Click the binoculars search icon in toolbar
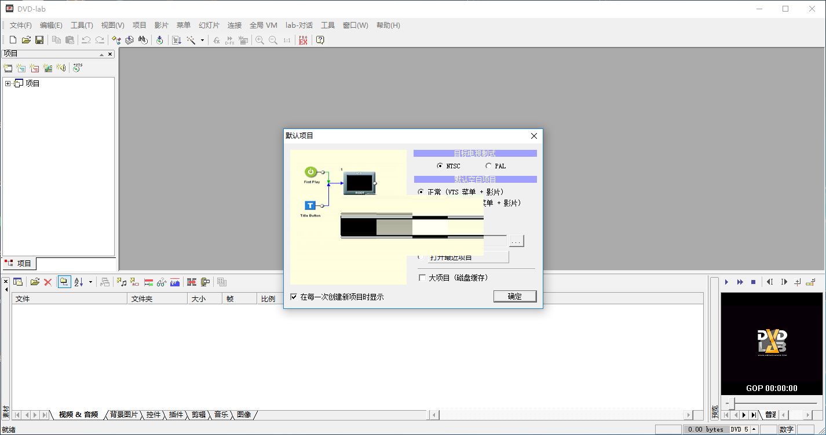Image resolution: width=826 pixels, height=435 pixels. coord(142,40)
